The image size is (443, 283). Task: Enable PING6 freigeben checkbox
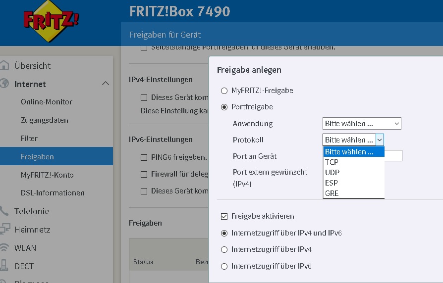point(144,157)
